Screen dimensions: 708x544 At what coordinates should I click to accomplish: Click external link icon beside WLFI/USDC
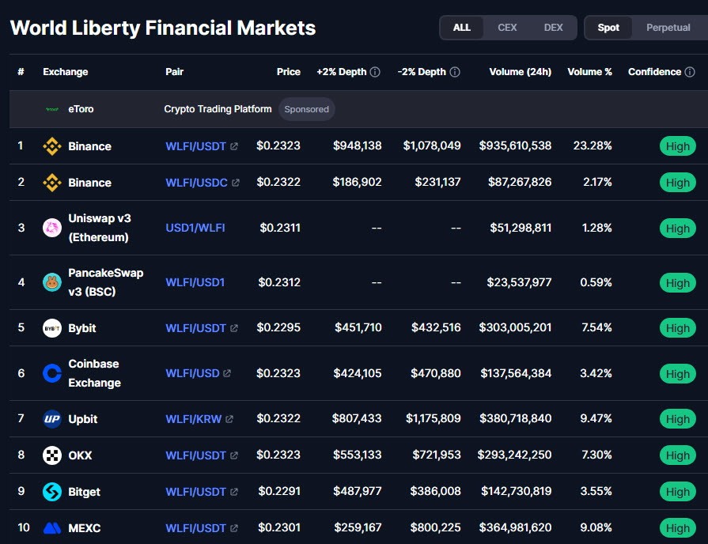point(235,183)
